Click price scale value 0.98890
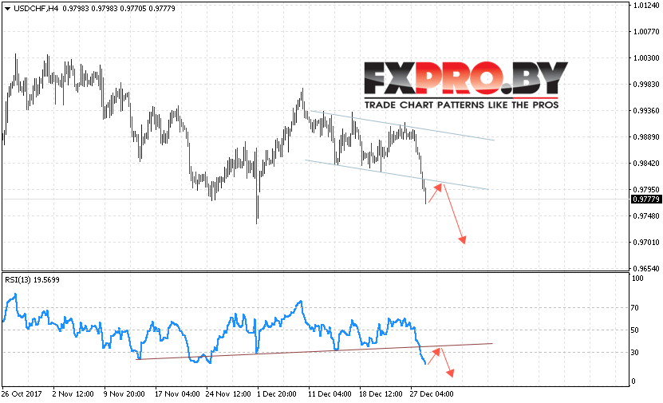 (646, 137)
